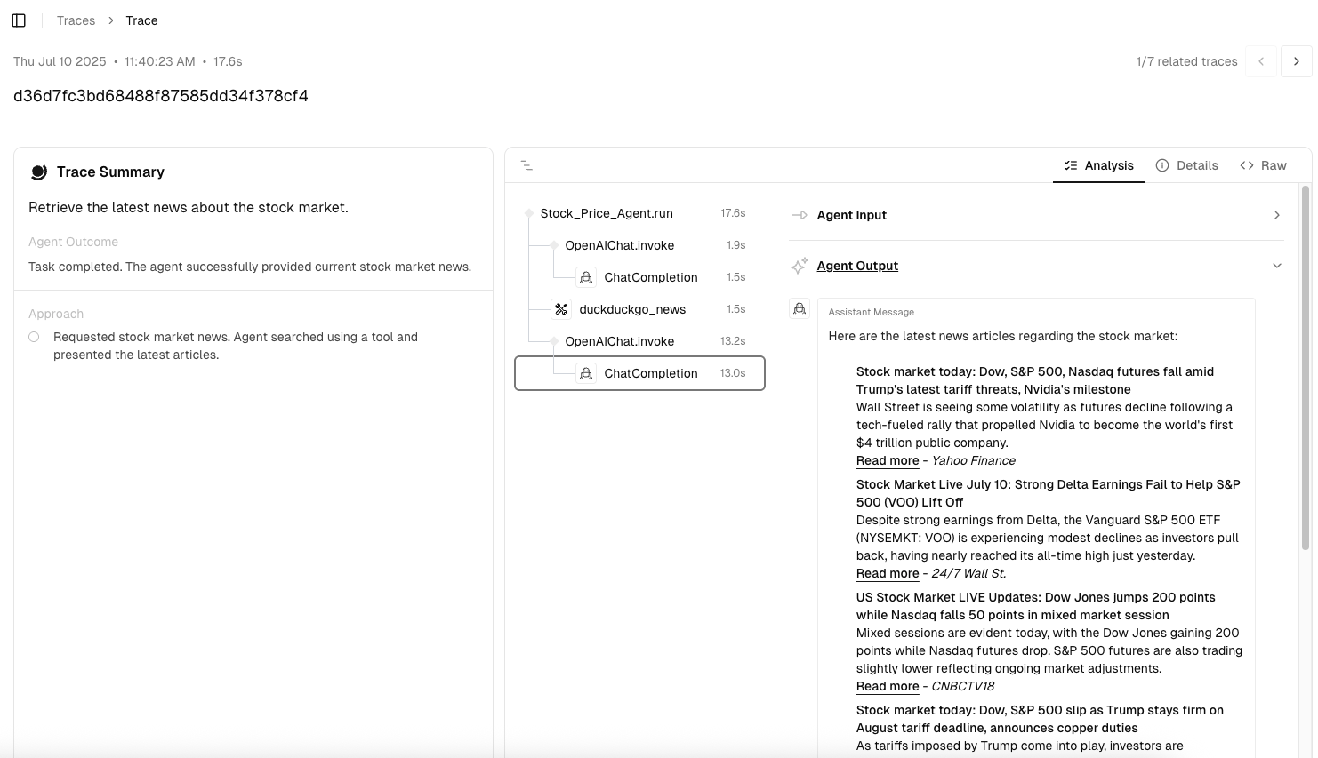Switch to the Raw tab

click(1263, 165)
